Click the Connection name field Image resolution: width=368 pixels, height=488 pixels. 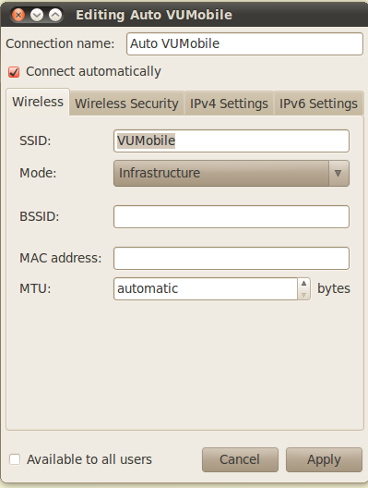[x=244, y=43]
